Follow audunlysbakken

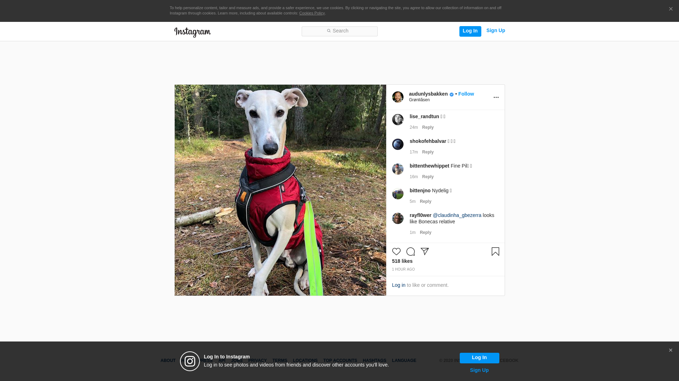click(x=466, y=94)
